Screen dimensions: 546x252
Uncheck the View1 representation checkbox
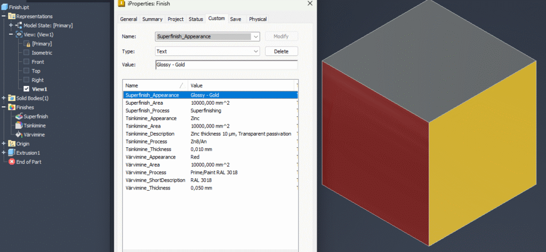tap(27, 89)
